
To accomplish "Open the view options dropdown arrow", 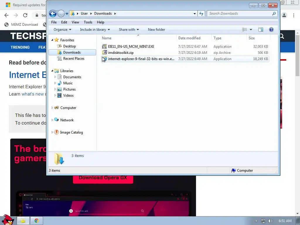I will pos(251,30).
